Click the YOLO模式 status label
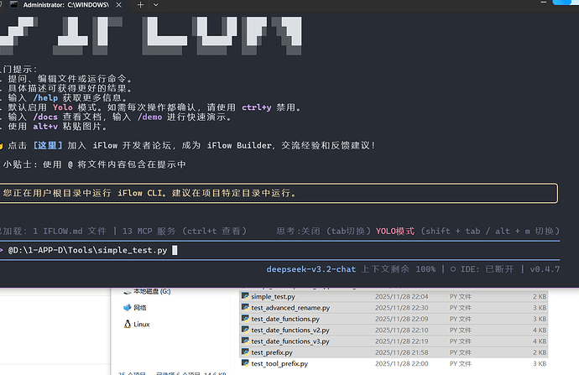The width and height of the screenshot is (579, 375). click(x=395, y=231)
